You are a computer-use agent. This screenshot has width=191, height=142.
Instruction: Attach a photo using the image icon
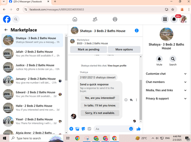click(77, 129)
